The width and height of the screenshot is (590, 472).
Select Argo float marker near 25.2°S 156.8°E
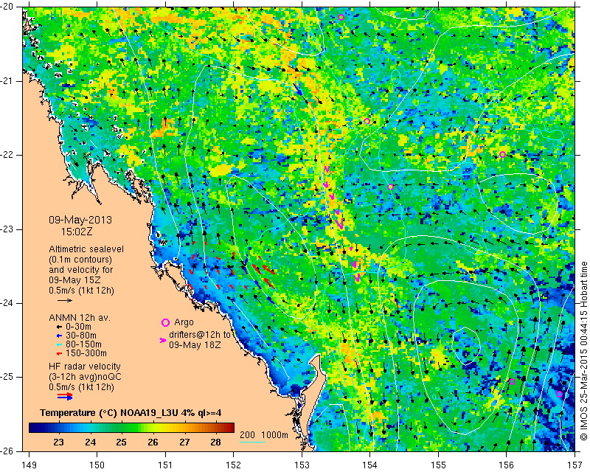tap(559, 394)
